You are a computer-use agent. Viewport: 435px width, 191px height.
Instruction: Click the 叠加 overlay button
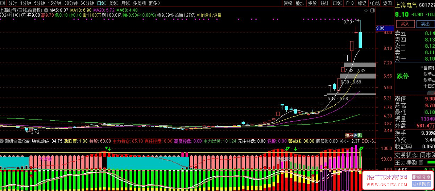(x=300, y=3)
